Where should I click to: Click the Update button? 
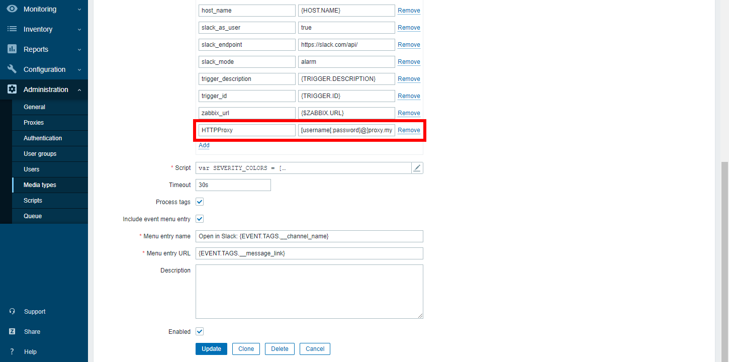(211, 348)
